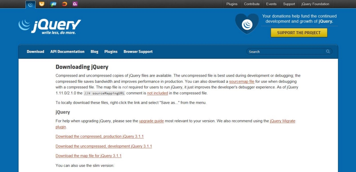The height and width of the screenshot is (172, 356).
Task: Click the jQuery logo in the header
Action: click(50, 26)
